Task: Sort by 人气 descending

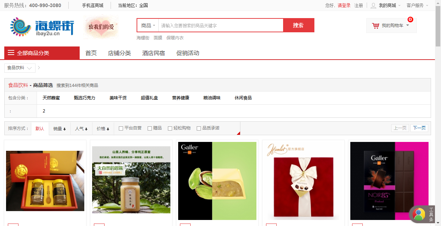Action: [x=81, y=128]
